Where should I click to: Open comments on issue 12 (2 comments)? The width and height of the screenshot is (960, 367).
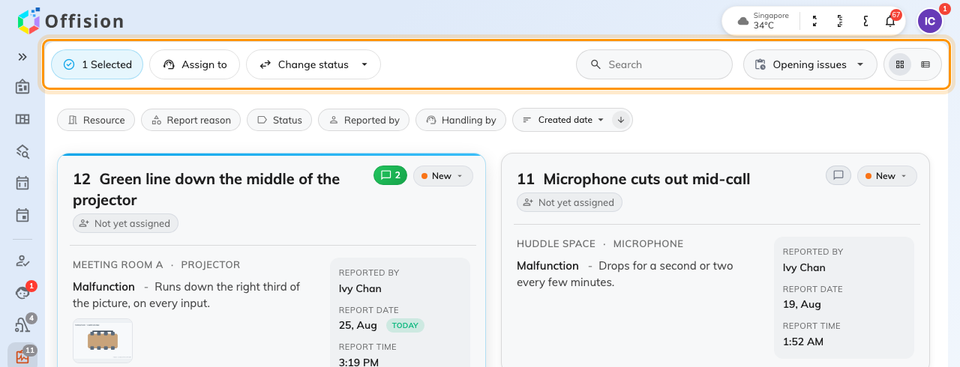(390, 176)
